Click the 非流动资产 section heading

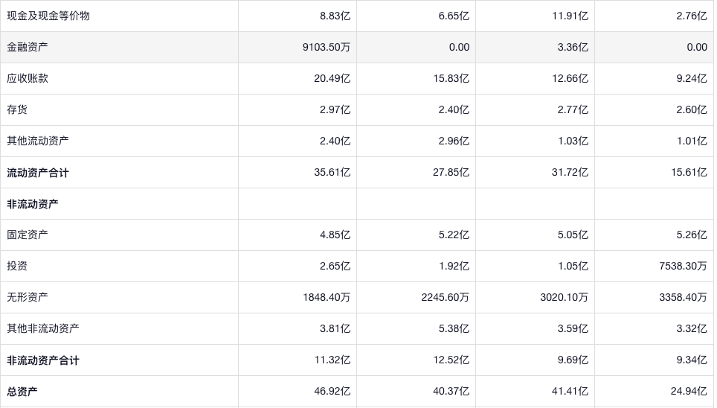tap(33, 204)
